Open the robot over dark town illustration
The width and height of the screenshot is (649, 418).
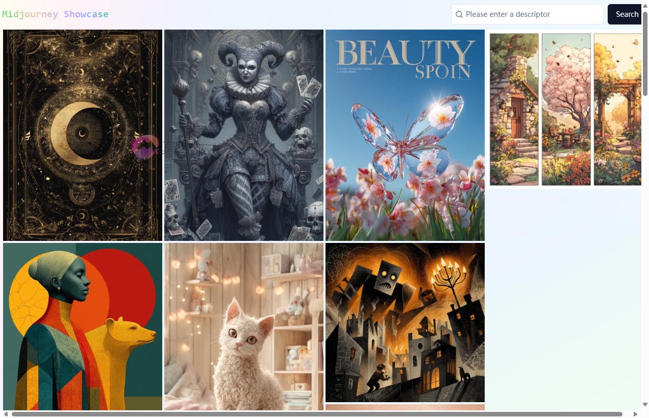pyautogui.click(x=405, y=323)
